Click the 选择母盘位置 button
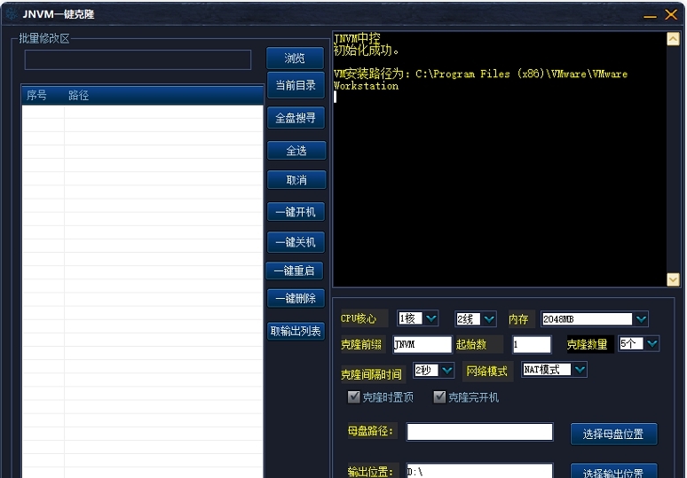 point(613,434)
